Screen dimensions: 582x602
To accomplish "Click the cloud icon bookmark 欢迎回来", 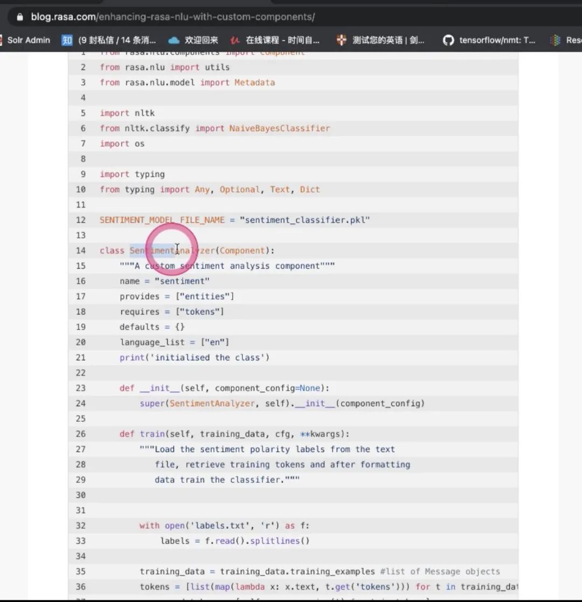I will pos(174,40).
